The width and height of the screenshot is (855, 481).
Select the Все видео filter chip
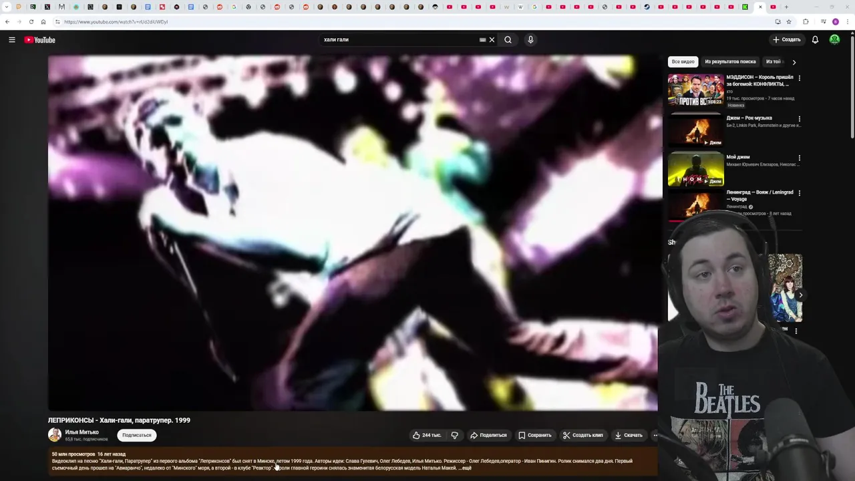coord(683,61)
